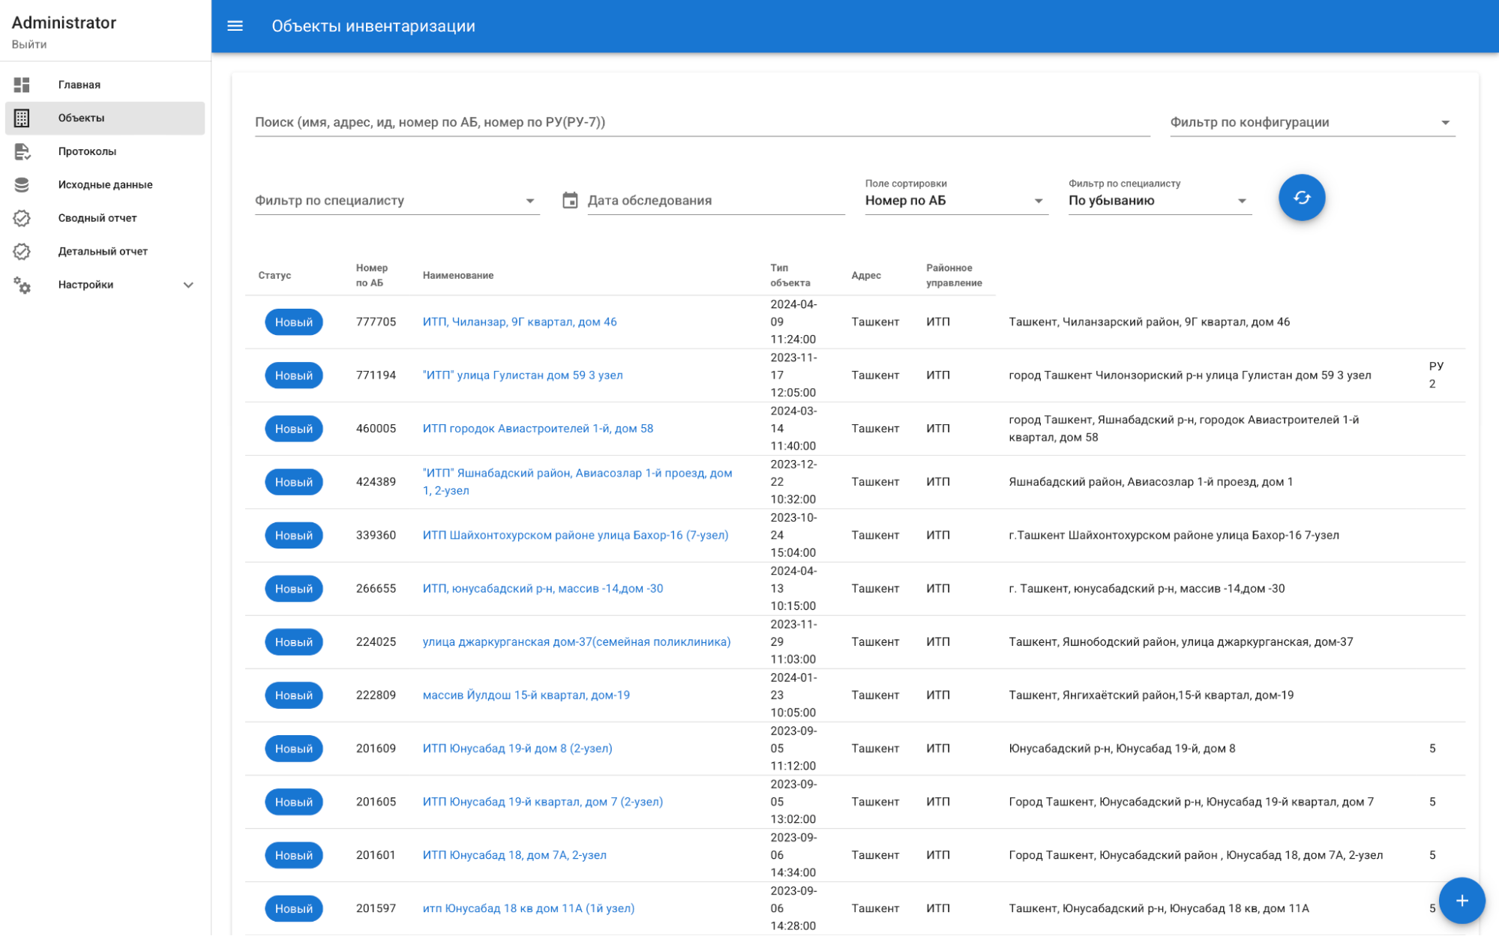
Task: Click the Протоколы document icon
Action: (x=22, y=151)
